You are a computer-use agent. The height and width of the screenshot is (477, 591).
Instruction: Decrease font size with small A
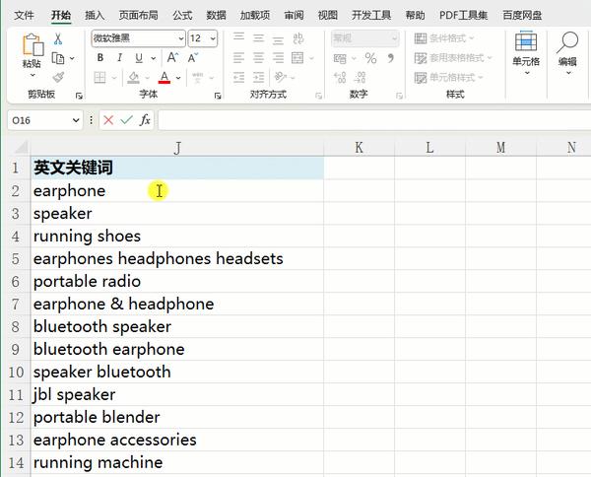click(193, 58)
